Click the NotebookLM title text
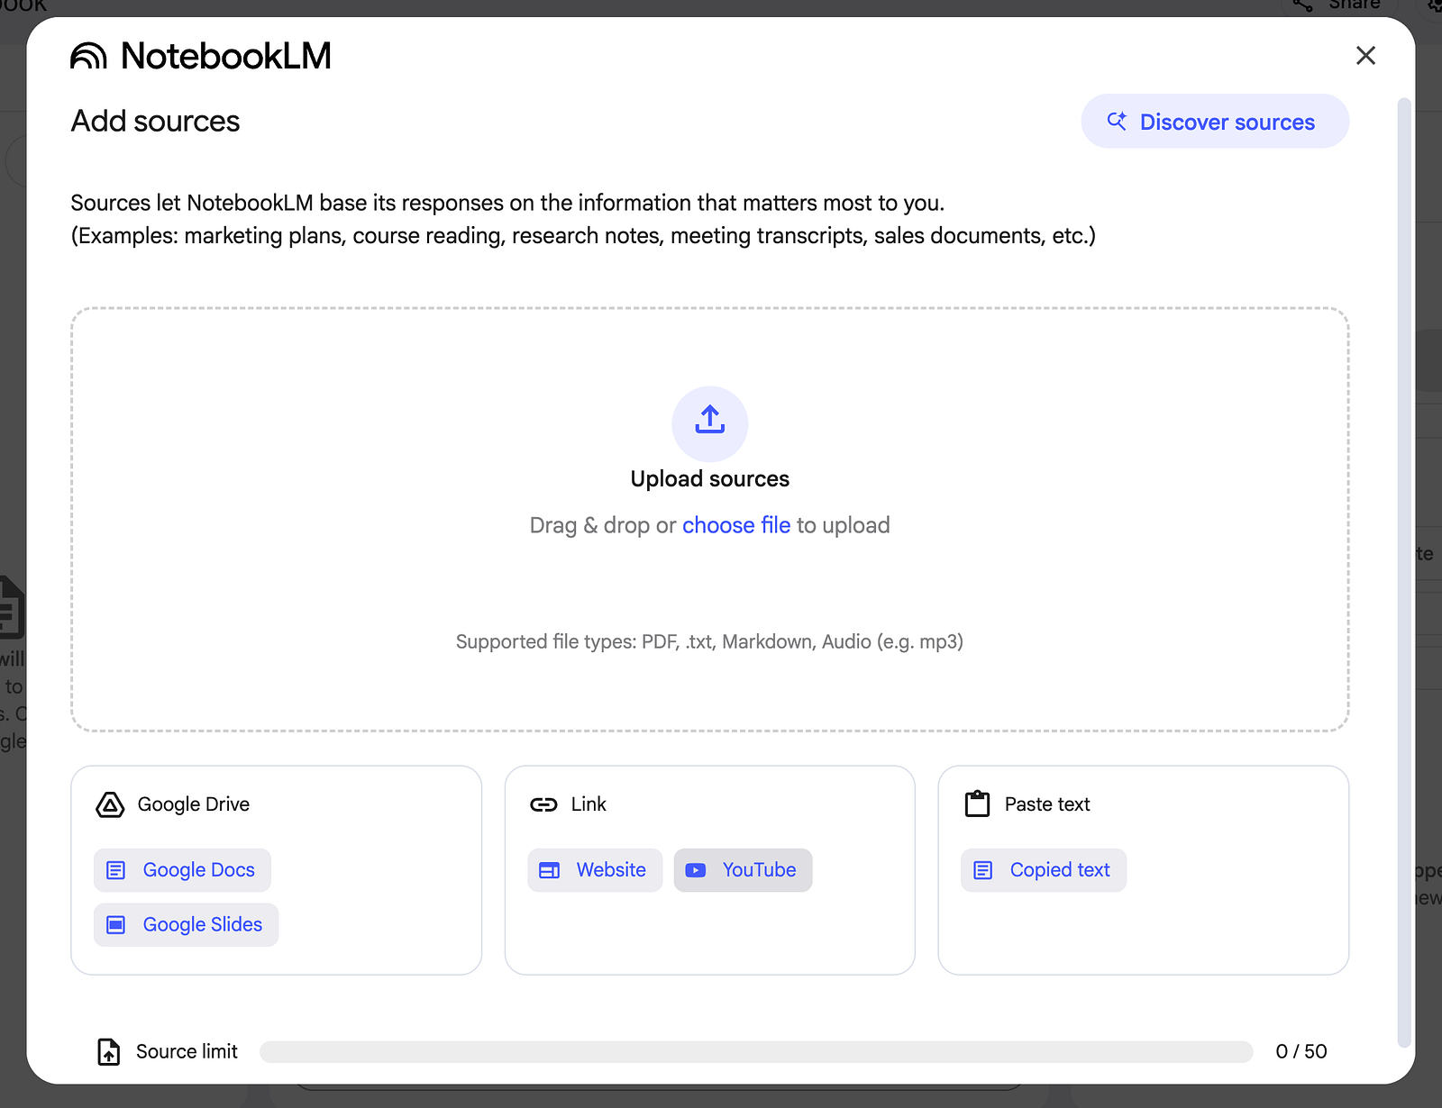The image size is (1442, 1108). [226, 56]
